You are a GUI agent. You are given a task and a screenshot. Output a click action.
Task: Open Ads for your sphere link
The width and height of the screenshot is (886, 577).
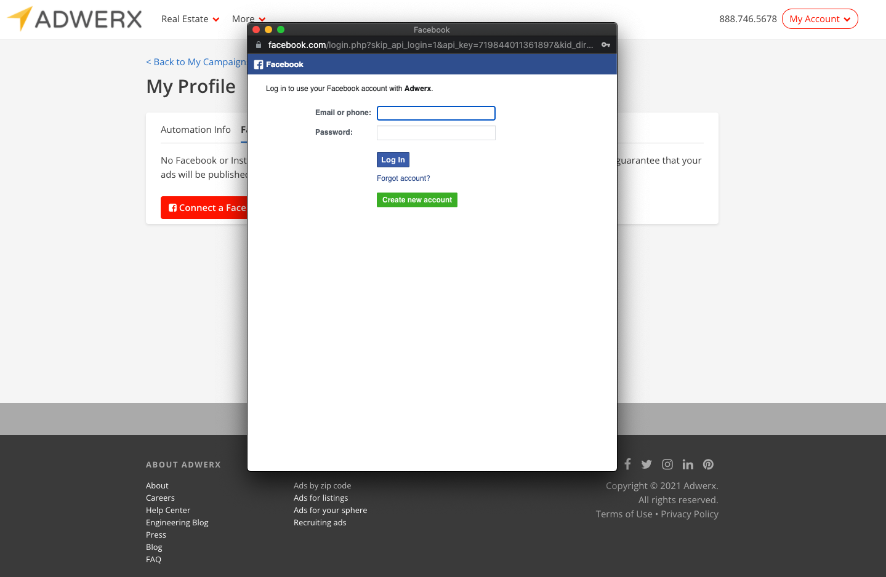click(330, 511)
